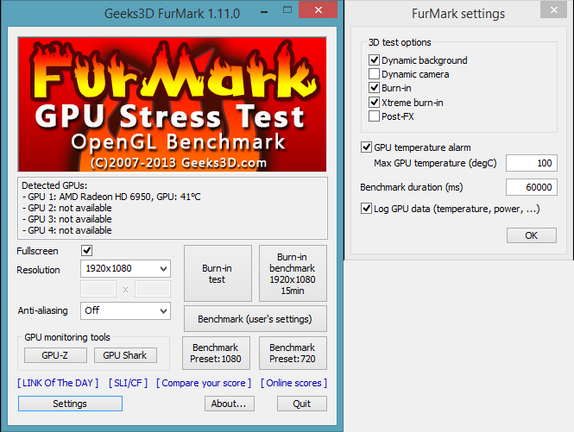Click the Benchmark duration field

point(532,187)
